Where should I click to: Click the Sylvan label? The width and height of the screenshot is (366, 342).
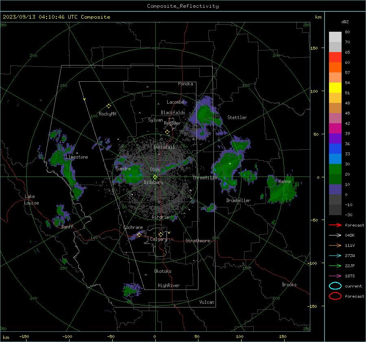(x=155, y=120)
